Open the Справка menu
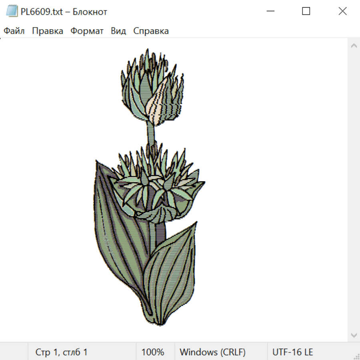 (151, 31)
